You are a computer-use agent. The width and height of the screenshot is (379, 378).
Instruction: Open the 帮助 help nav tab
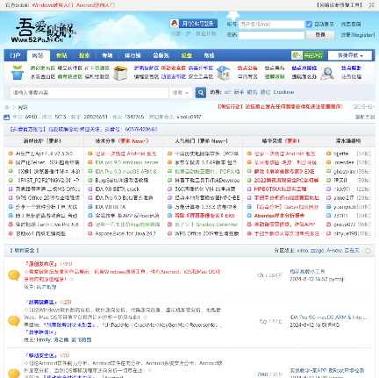tap(209, 55)
